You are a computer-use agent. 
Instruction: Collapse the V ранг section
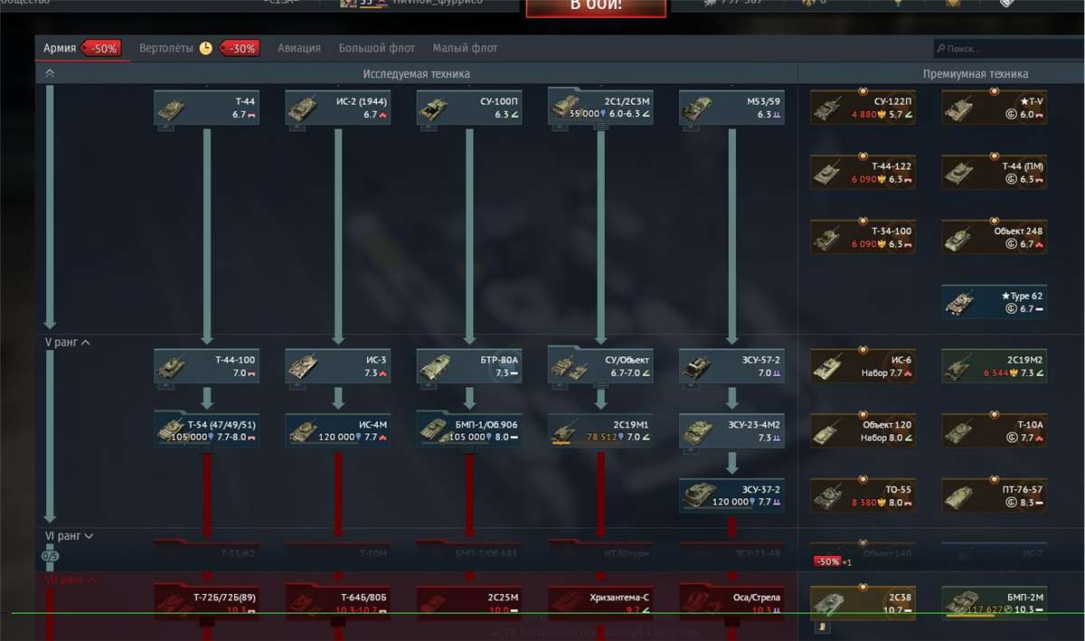[x=67, y=343]
